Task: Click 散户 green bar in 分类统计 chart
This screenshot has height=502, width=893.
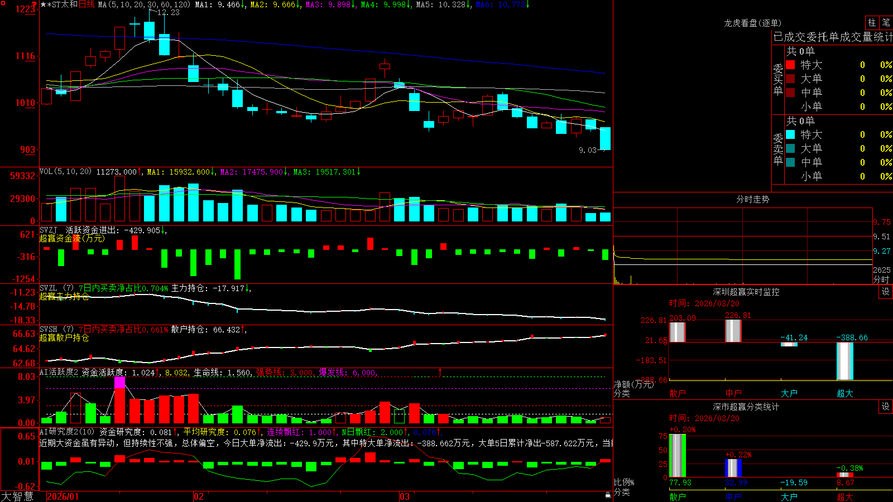Action: (x=677, y=455)
